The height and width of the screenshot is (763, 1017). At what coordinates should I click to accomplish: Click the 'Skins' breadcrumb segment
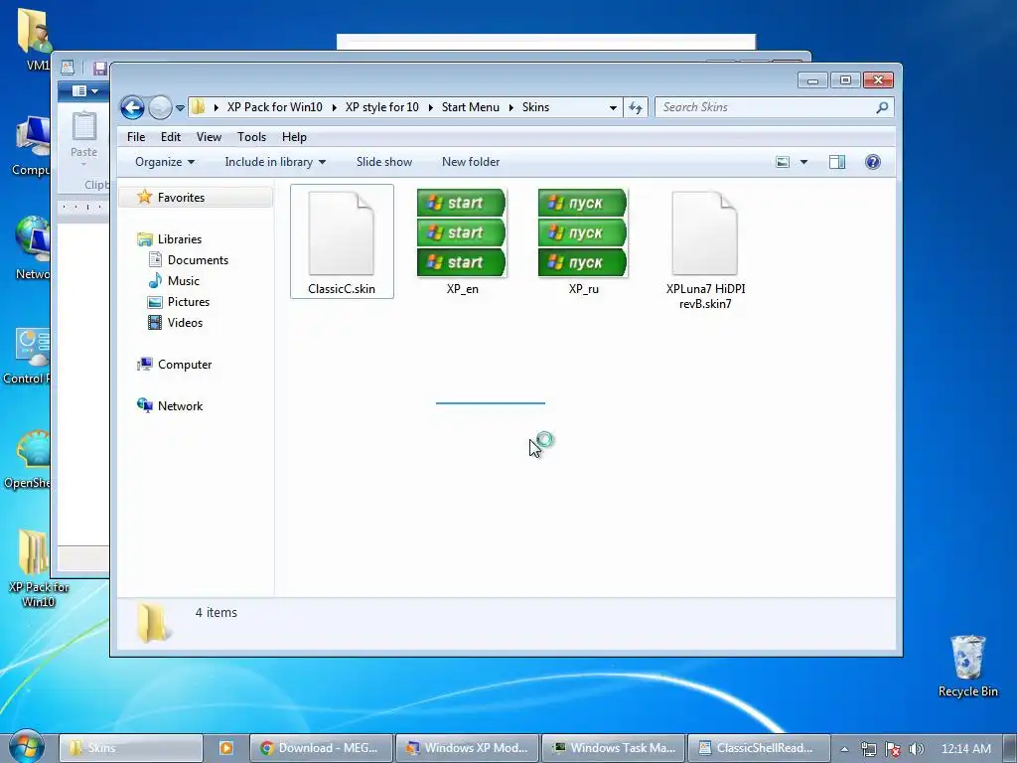tap(535, 107)
